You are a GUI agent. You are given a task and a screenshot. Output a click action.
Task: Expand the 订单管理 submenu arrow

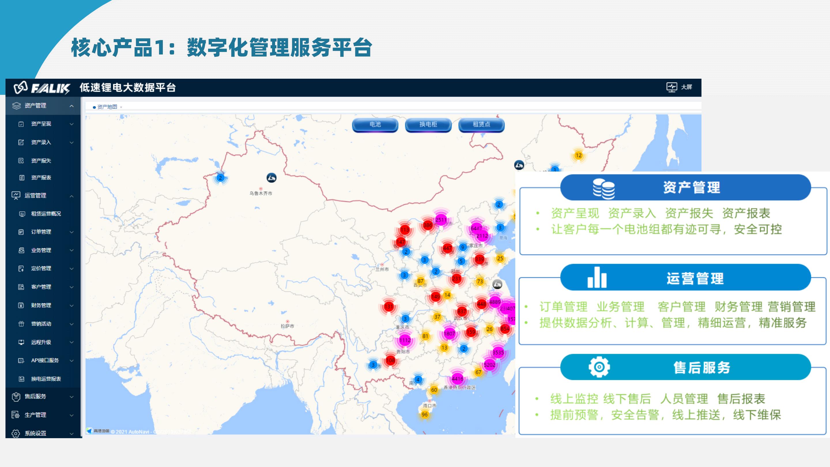click(71, 232)
